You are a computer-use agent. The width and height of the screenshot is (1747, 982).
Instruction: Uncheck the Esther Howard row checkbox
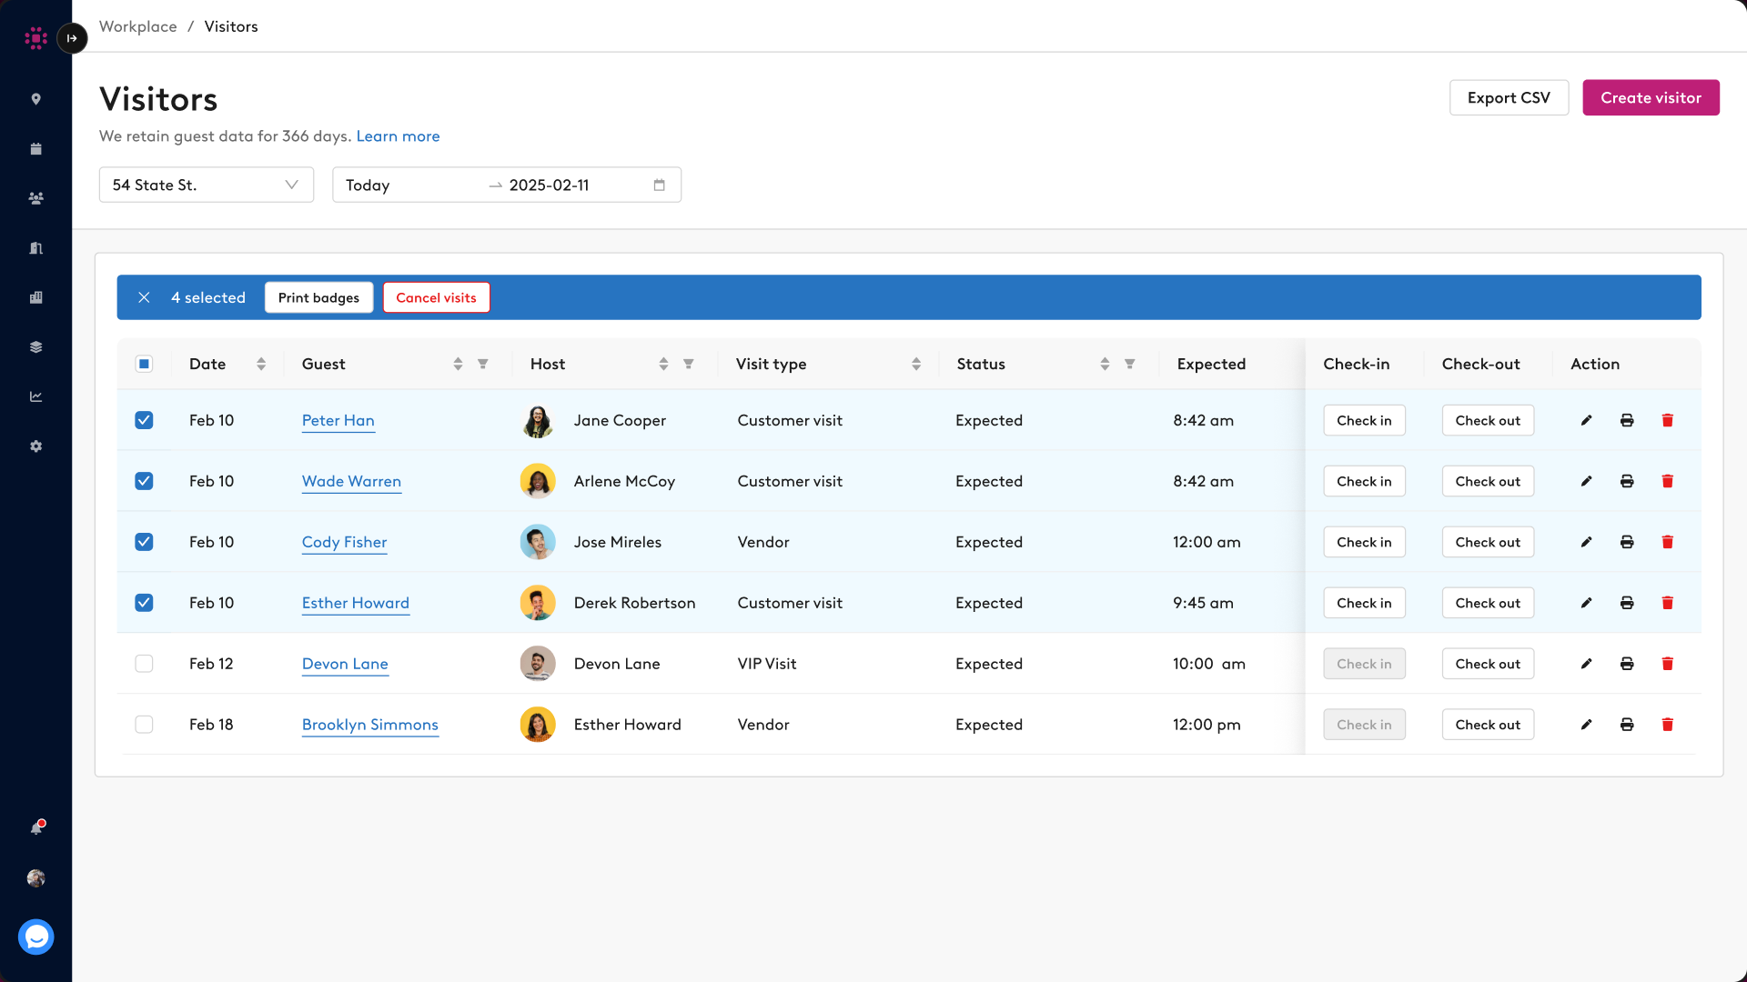[144, 603]
